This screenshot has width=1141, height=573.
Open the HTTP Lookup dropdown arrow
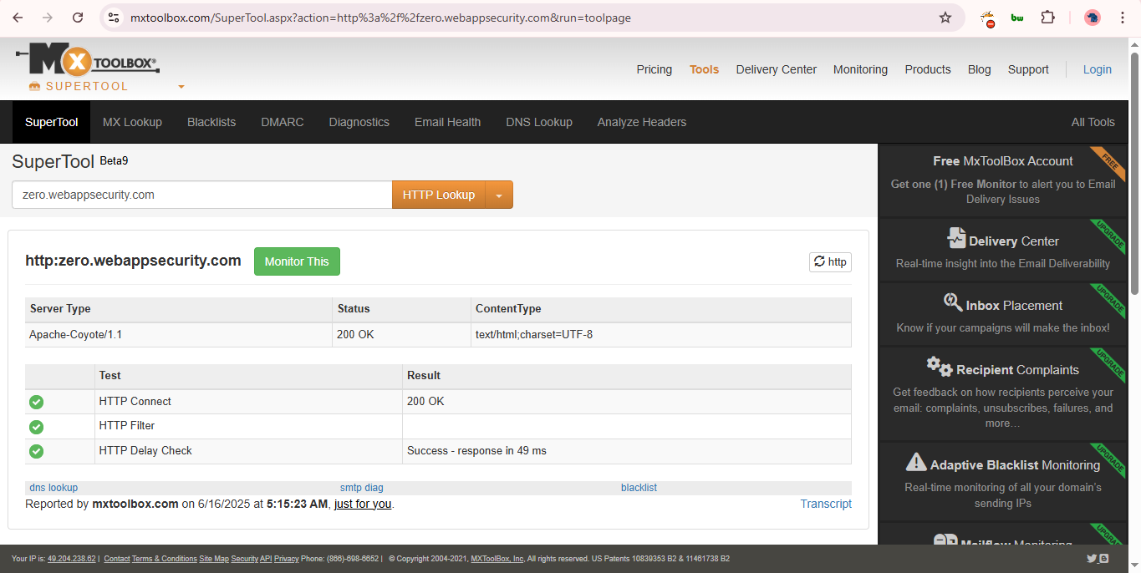click(499, 195)
